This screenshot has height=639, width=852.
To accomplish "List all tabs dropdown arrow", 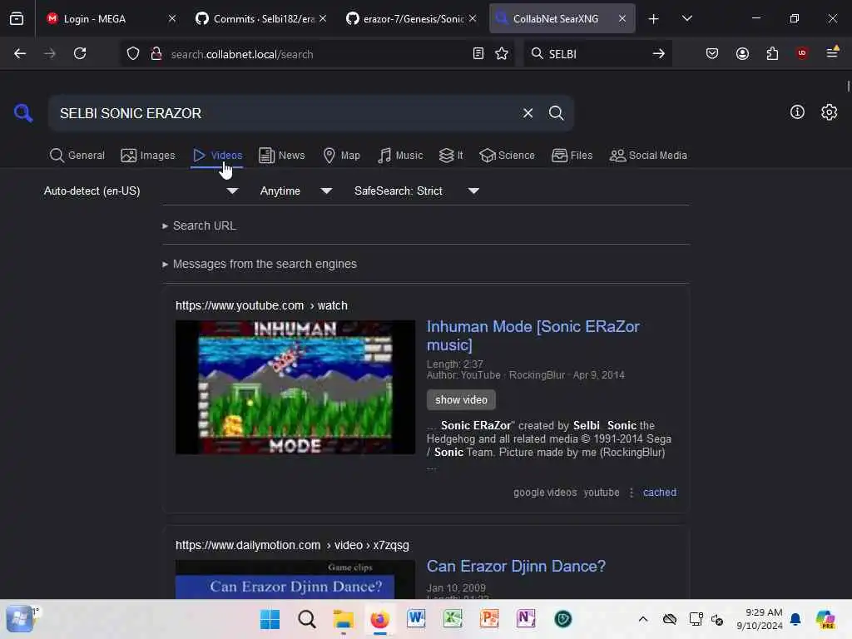I will [686, 18].
